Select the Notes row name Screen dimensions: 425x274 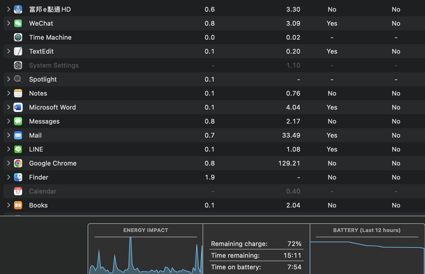38,93
